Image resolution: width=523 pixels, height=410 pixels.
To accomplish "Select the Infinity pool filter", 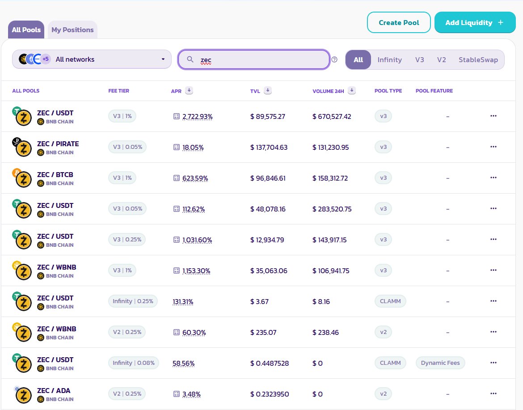I will [x=390, y=60].
